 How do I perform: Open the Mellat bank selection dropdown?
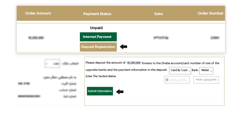[x=206, y=71]
